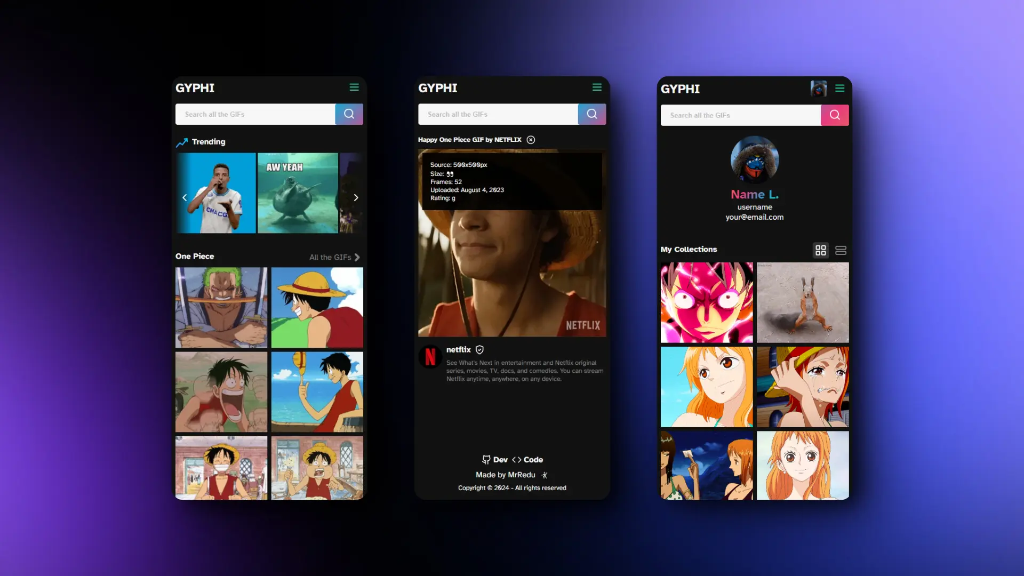Open Luffy holding meat by the sea GIF

click(x=317, y=392)
